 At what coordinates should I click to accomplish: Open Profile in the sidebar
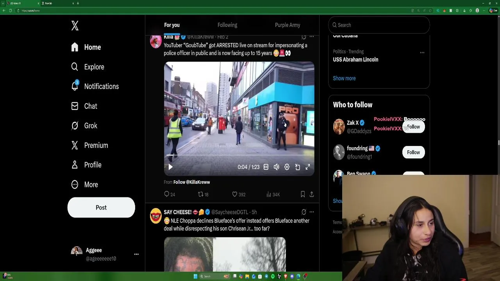point(86,165)
